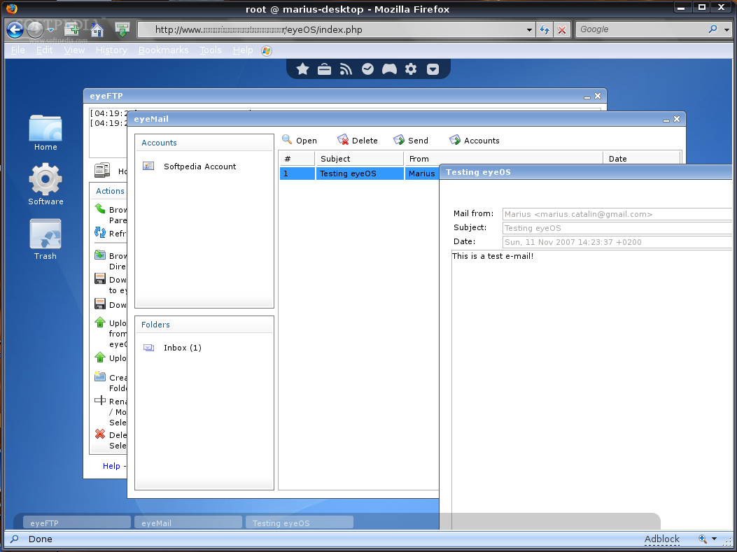Click Delete in eyeMail toolbar

coord(358,140)
